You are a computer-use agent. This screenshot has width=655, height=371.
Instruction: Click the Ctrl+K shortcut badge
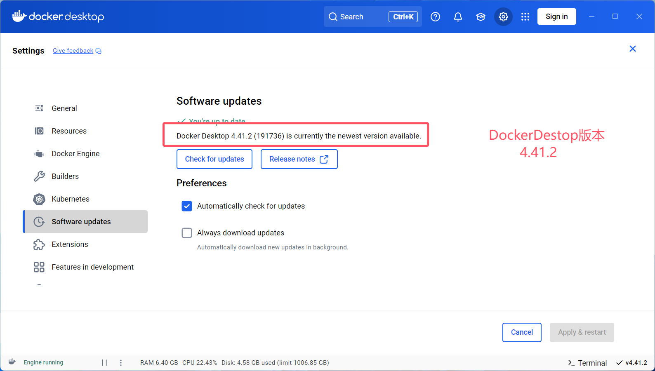coord(403,16)
